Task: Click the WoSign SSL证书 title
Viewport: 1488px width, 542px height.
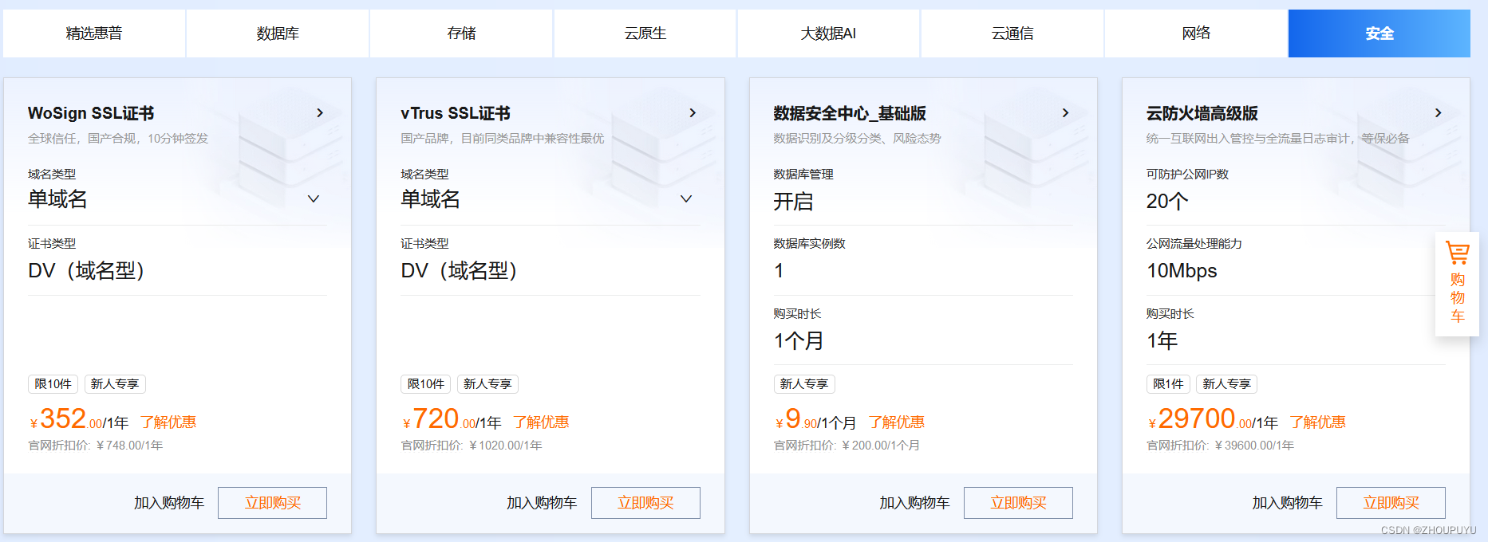Action: (91, 113)
